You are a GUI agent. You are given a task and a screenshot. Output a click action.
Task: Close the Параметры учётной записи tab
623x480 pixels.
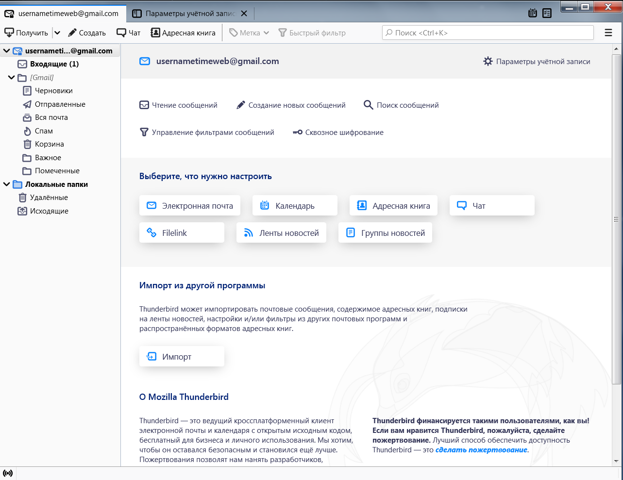tap(244, 14)
